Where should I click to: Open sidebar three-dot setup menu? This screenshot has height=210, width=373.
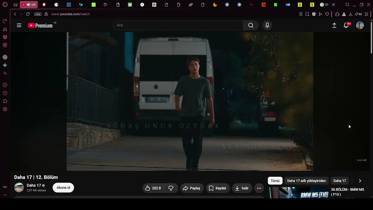click(5, 195)
